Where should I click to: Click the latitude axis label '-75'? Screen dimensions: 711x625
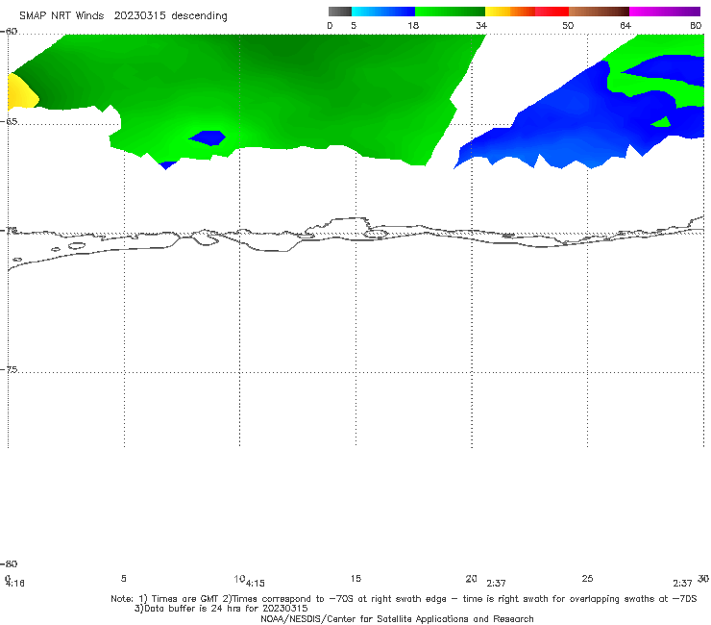(9, 370)
